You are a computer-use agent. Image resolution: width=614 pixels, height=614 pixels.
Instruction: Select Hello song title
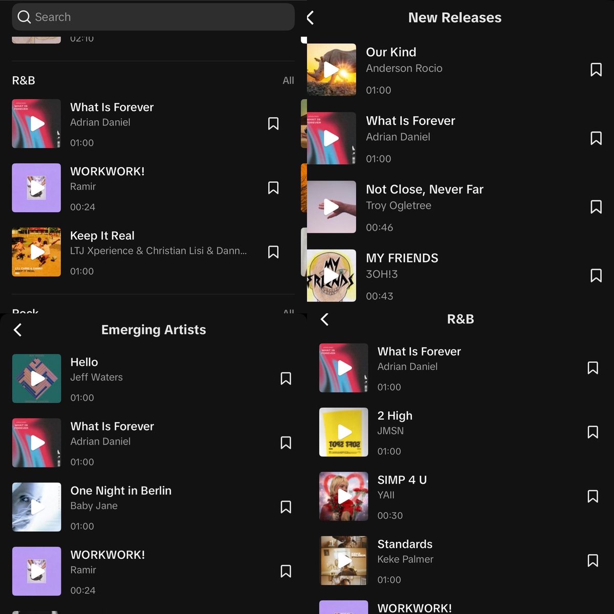click(84, 362)
